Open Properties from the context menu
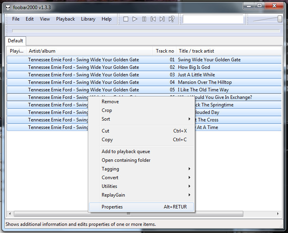The width and height of the screenshot is (288, 233). tap(142, 207)
